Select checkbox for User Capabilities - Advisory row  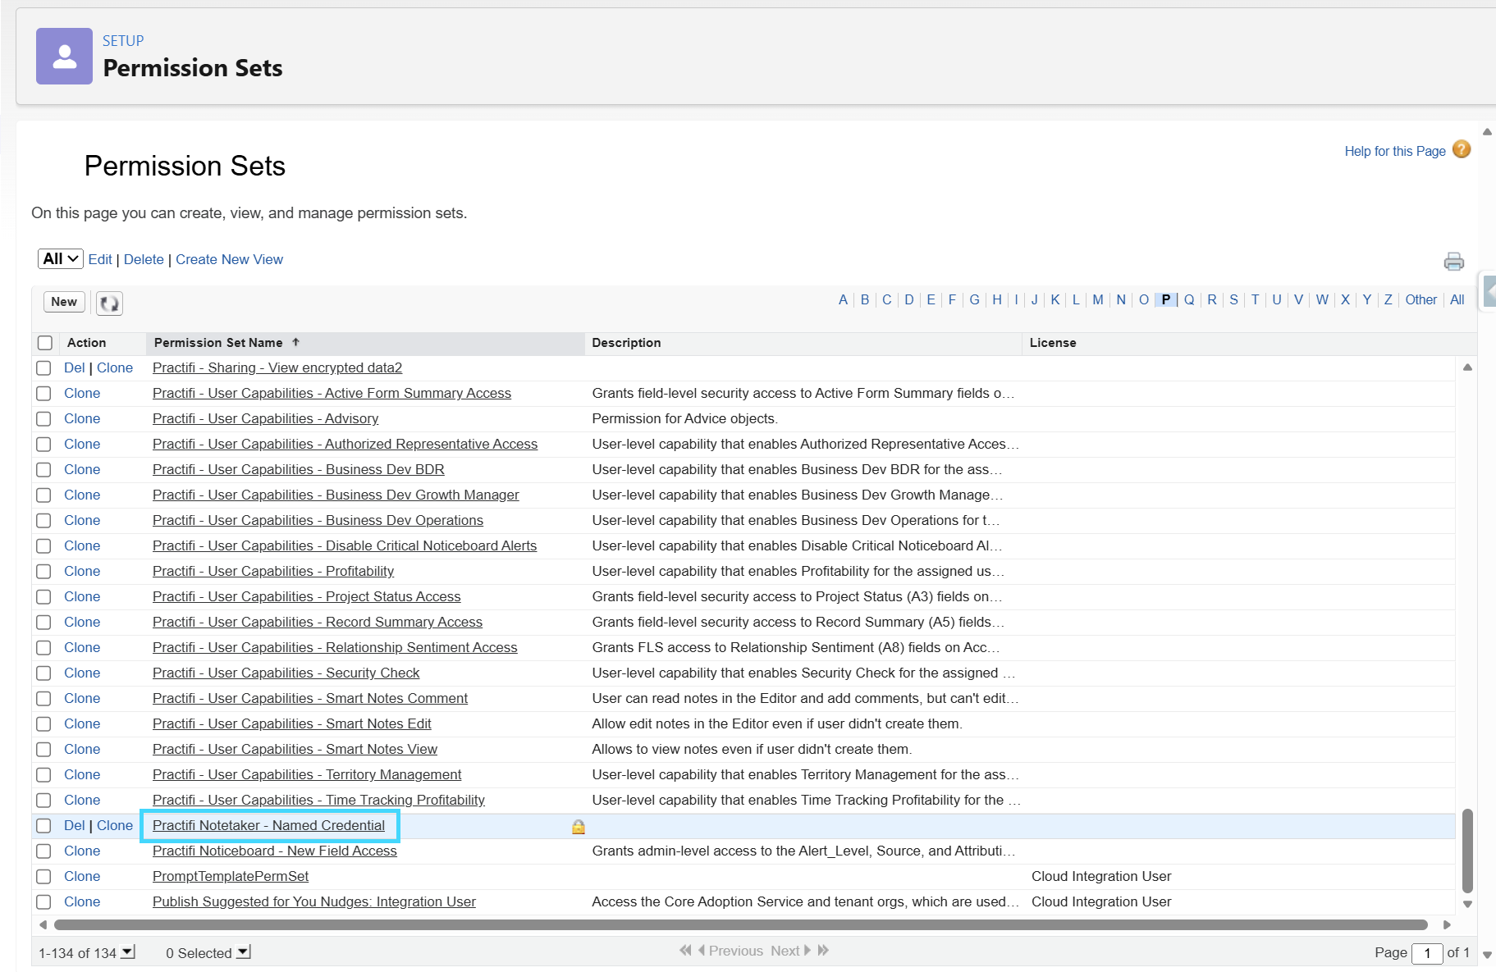(x=43, y=419)
